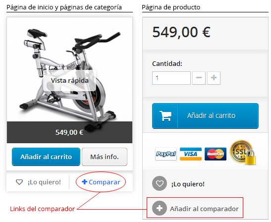Click the round grey heart wishlist icon
Viewport: 271px width, 222px height.
tap(160, 183)
